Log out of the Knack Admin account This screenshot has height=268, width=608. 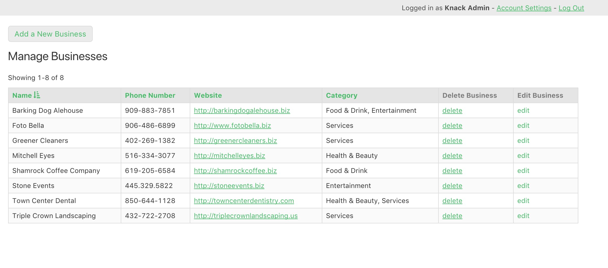click(571, 8)
